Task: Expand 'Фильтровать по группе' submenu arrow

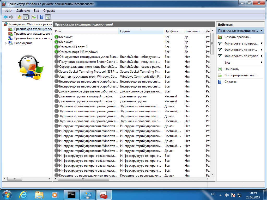Action: coord(262,56)
